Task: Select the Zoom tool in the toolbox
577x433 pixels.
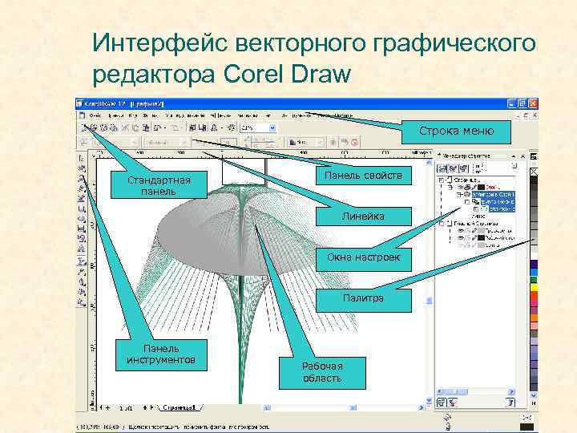Action: pyautogui.click(x=82, y=179)
